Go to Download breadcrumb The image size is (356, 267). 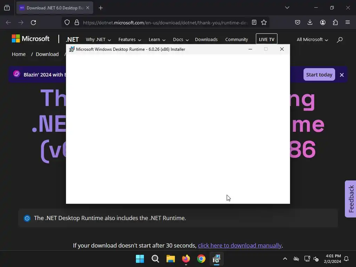[47, 54]
